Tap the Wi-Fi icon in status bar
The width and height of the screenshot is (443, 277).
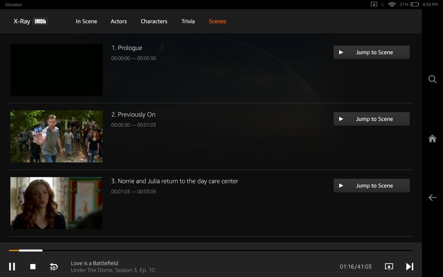392,4
